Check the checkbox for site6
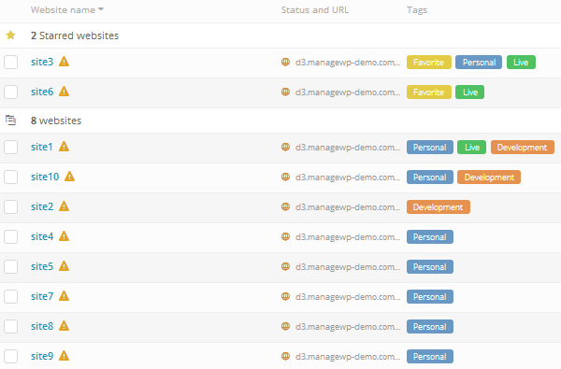 [x=10, y=92]
